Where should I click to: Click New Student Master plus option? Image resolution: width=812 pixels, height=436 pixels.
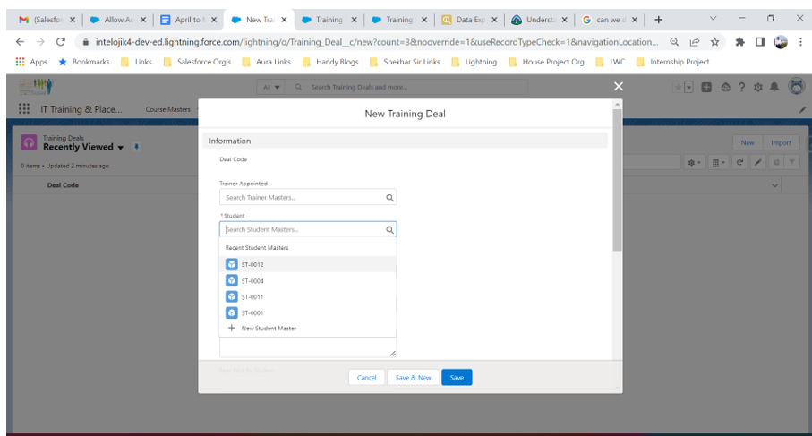coord(261,329)
